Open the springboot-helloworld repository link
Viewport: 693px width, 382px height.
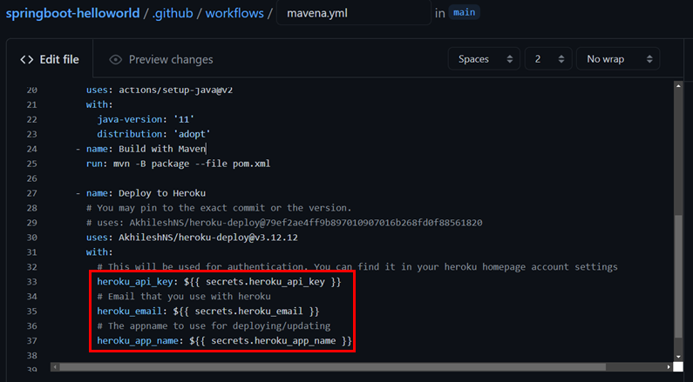pyautogui.click(x=73, y=13)
